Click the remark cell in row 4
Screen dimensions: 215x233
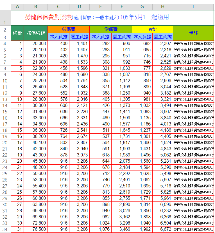point(193,44)
